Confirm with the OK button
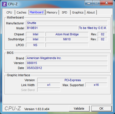 (101, 108)
